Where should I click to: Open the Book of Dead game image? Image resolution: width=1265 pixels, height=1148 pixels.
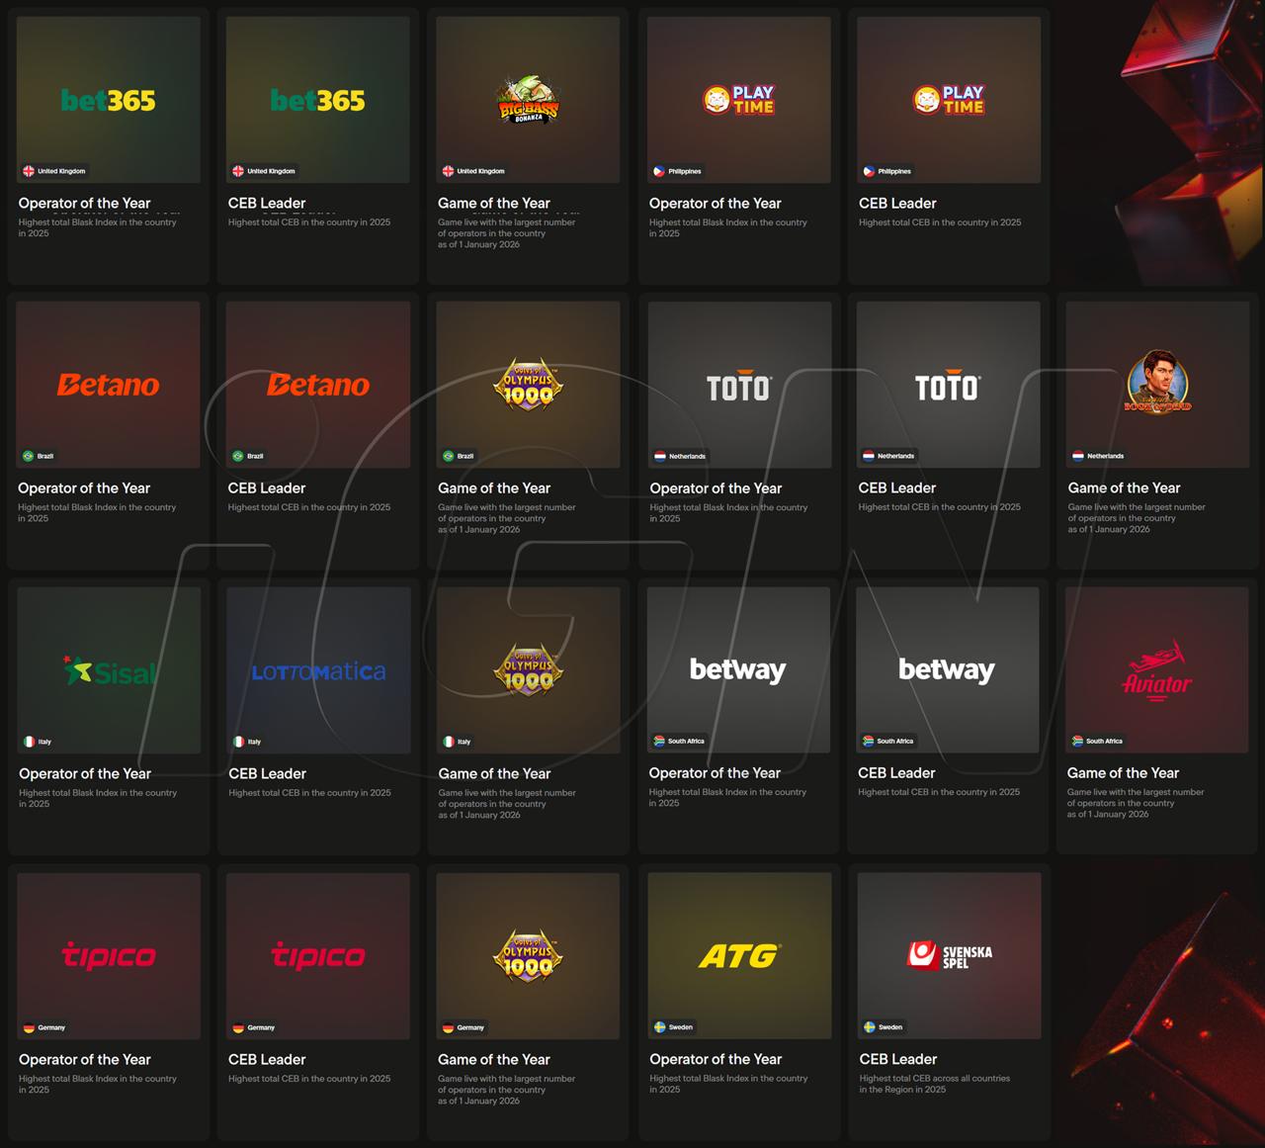click(x=1157, y=383)
